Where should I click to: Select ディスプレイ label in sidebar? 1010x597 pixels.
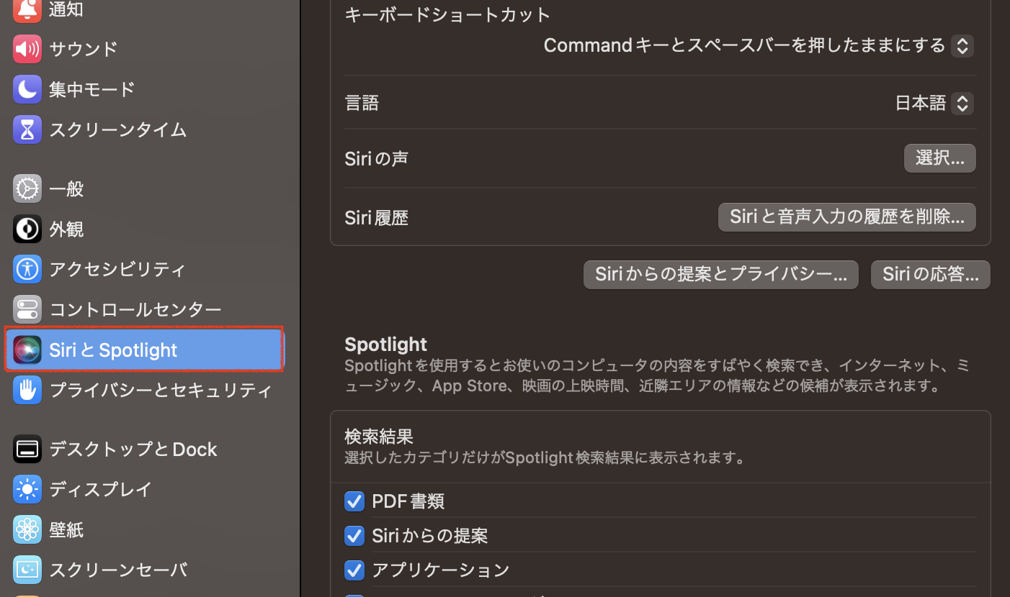coord(101,490)
